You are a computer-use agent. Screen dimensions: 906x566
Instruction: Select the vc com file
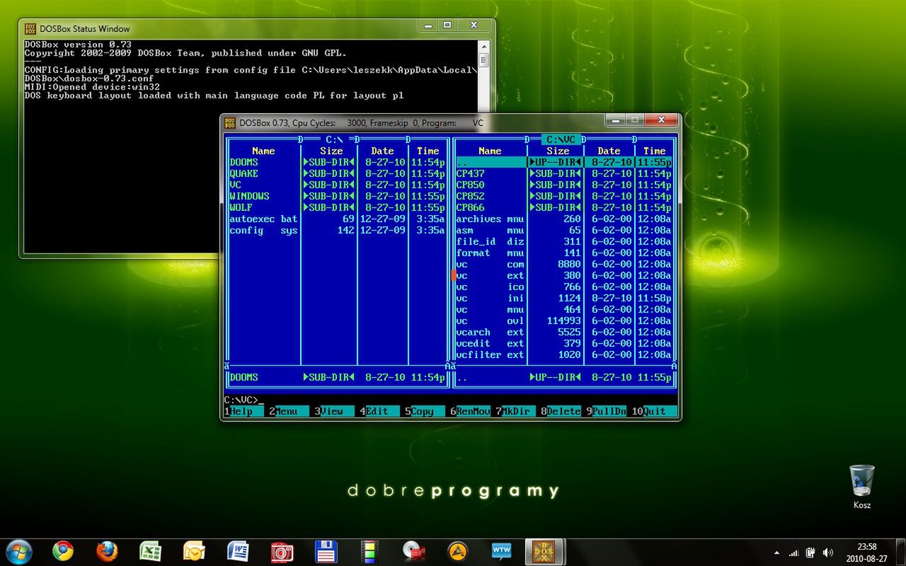(x=563, y=264)
